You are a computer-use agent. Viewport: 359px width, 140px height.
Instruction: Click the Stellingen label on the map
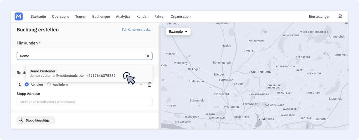(x=231, y=107)
